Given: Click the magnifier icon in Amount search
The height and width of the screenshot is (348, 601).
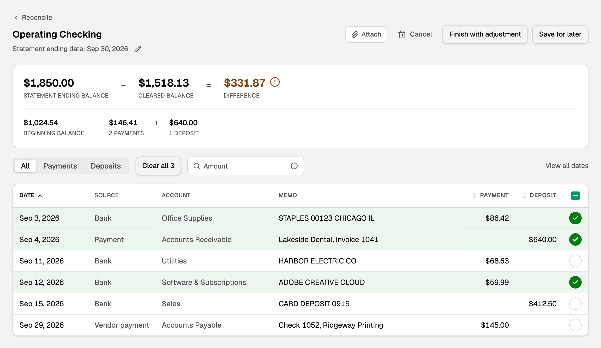Looking at the screenshot, I should point(197,166).
